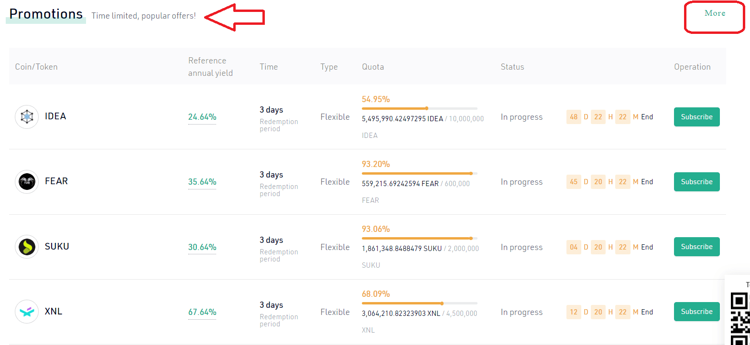The width and height of the screenshot is (750, 345).
Task: Click the 54.95% quota percentage
Action: pyautogui.click(x=376, y=99)
